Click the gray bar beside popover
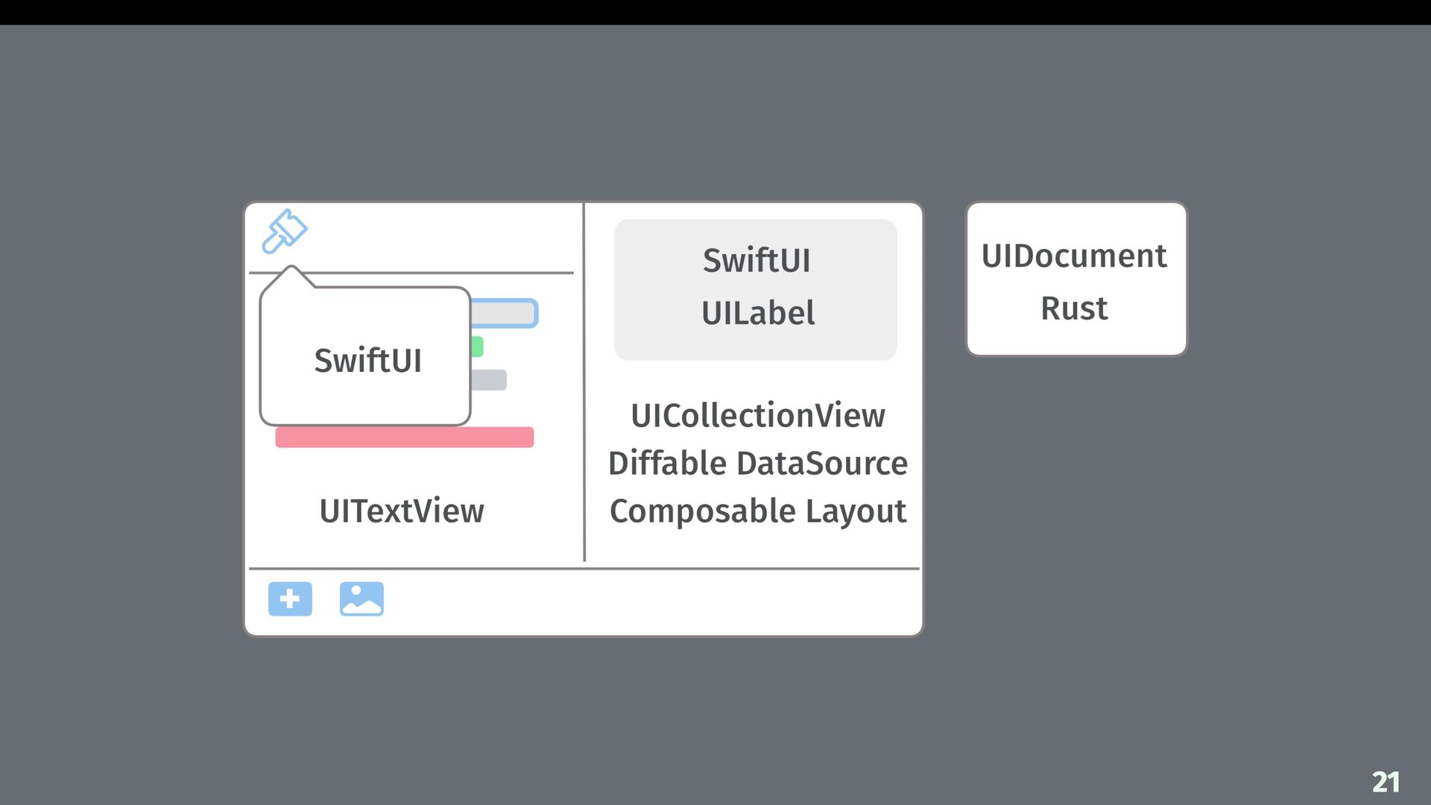The image size is (1431, 805). click(x=489, y=380)
